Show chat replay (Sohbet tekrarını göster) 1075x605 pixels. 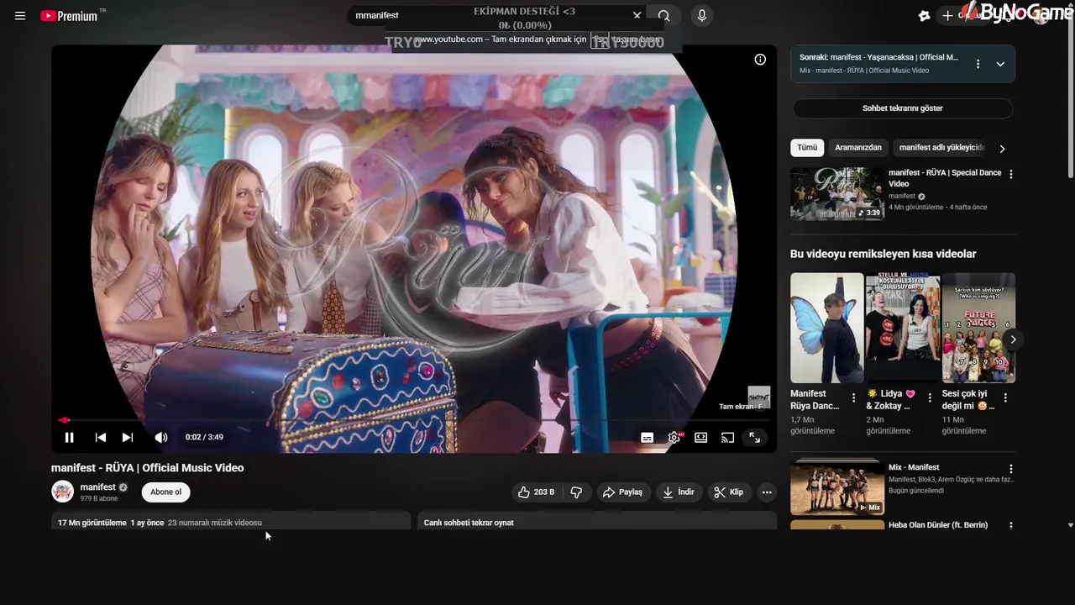[x=903, y=108]
